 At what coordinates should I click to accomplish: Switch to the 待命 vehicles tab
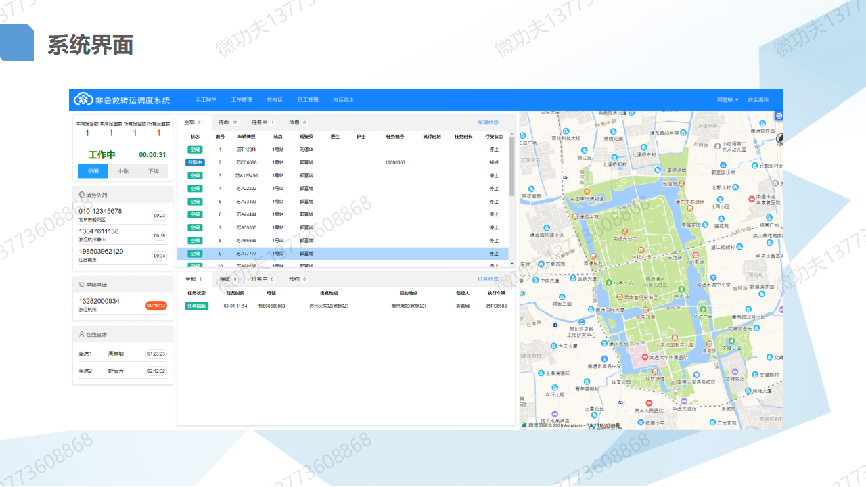pyautogui.click(x=228, y=123)
